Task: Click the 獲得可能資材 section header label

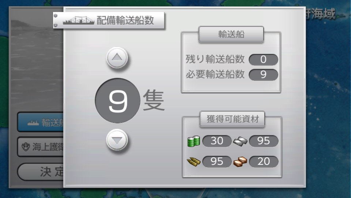Action: coord(233,119)
